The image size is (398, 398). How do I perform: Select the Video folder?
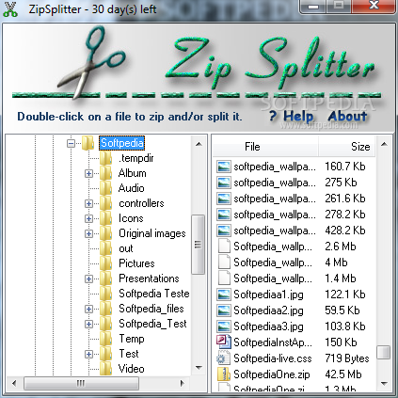tap(132, 369)
